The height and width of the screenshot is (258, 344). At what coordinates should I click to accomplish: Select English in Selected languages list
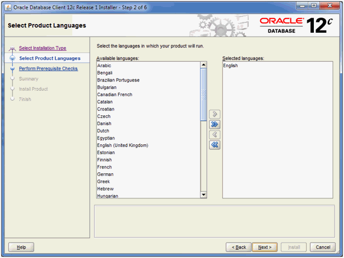pos(278,66)
